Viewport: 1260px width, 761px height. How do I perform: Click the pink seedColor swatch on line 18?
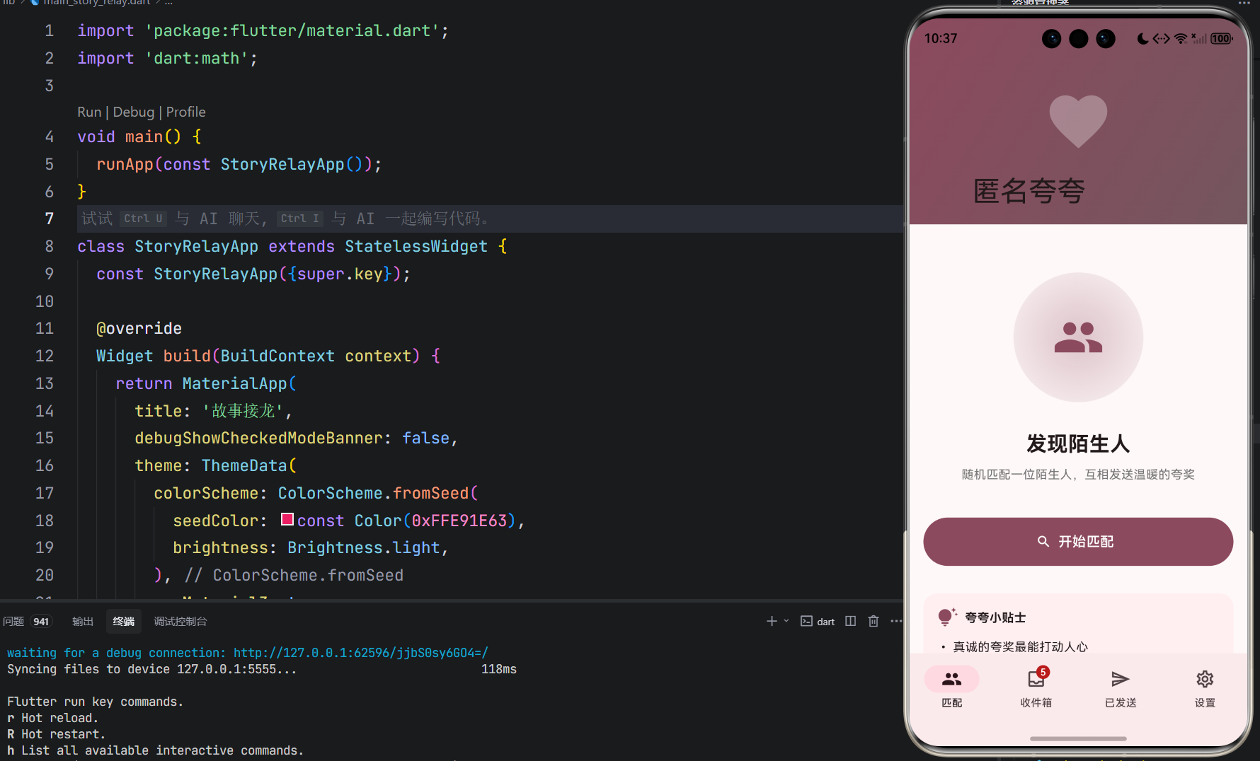[287, 520]
